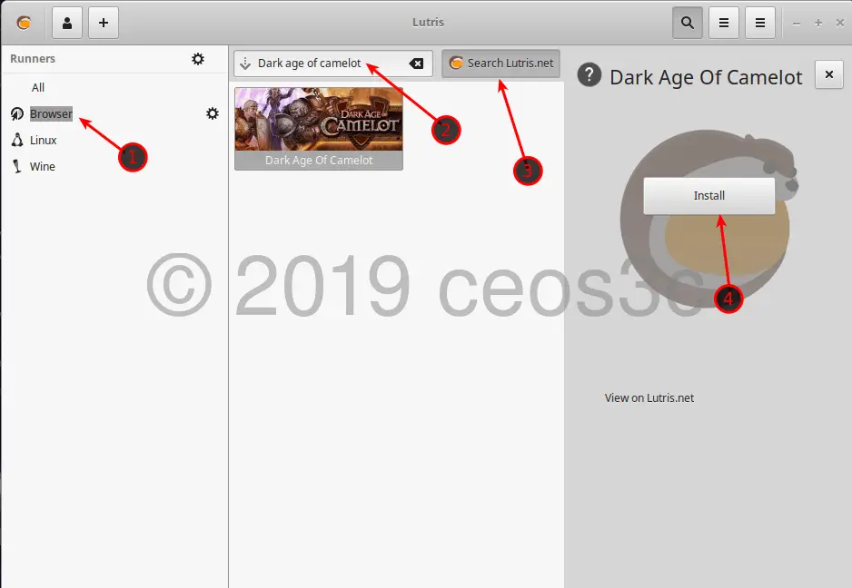Click the 'Lutris' window title
This screenshot has width=852, height=588.
click(428, 23)
